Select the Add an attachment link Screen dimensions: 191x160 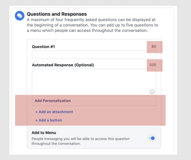(54, 112)
